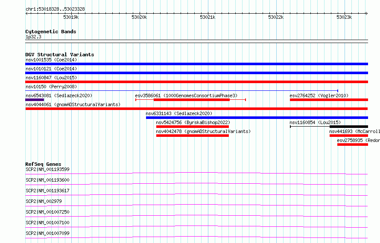The width and height of the screenshot is (380, 243).
Task: Click the nsv1001535 (Coe2014) blue variant bar
Action: (x=196, y=64)
